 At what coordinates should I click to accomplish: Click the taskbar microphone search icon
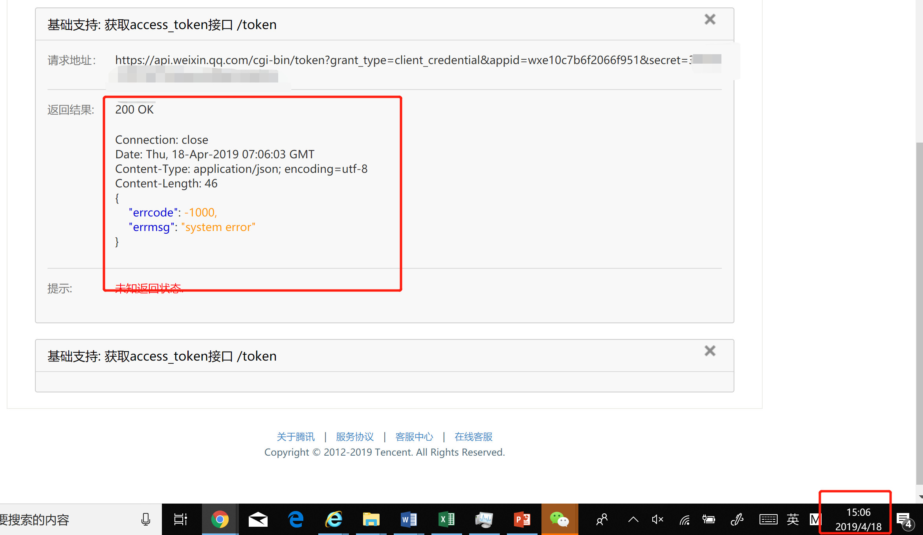click(146, 520)
